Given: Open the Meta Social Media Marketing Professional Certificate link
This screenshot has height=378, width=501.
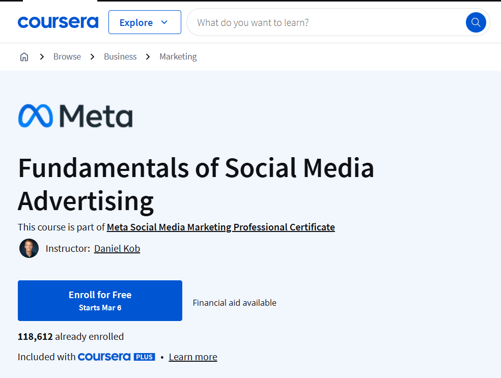Looking at the screenshot, I should (220, 227).
